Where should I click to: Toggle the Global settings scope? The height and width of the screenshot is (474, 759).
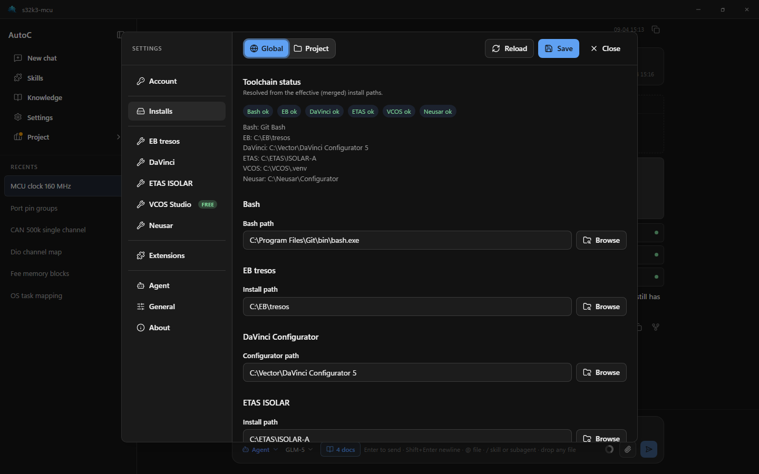266,48
